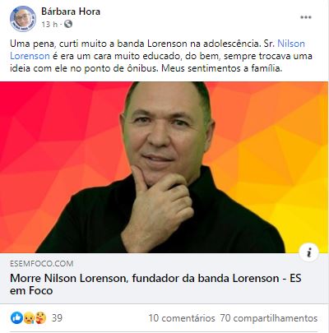The width and height of the screenshot is (329, 333).
Task: Click the info icon on link preview
Action: [309, 252]
